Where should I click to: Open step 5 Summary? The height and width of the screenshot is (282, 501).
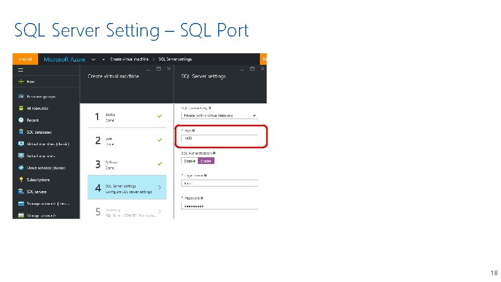tap(127, 211)
